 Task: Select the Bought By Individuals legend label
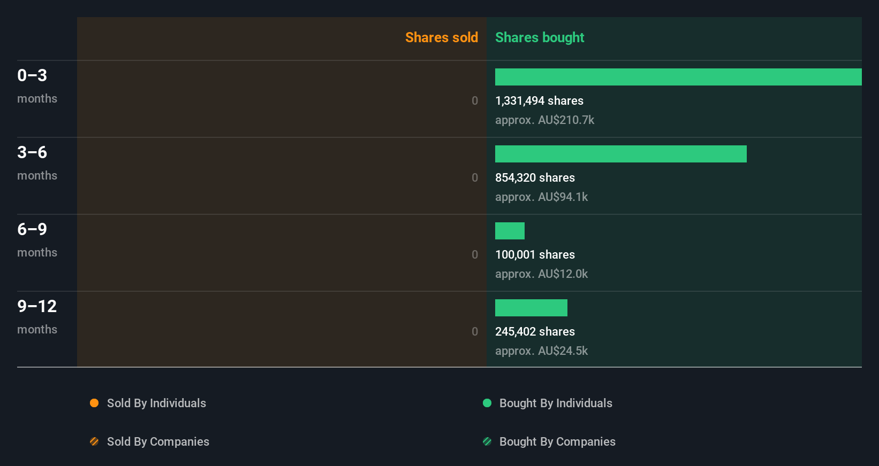point(556,403)
